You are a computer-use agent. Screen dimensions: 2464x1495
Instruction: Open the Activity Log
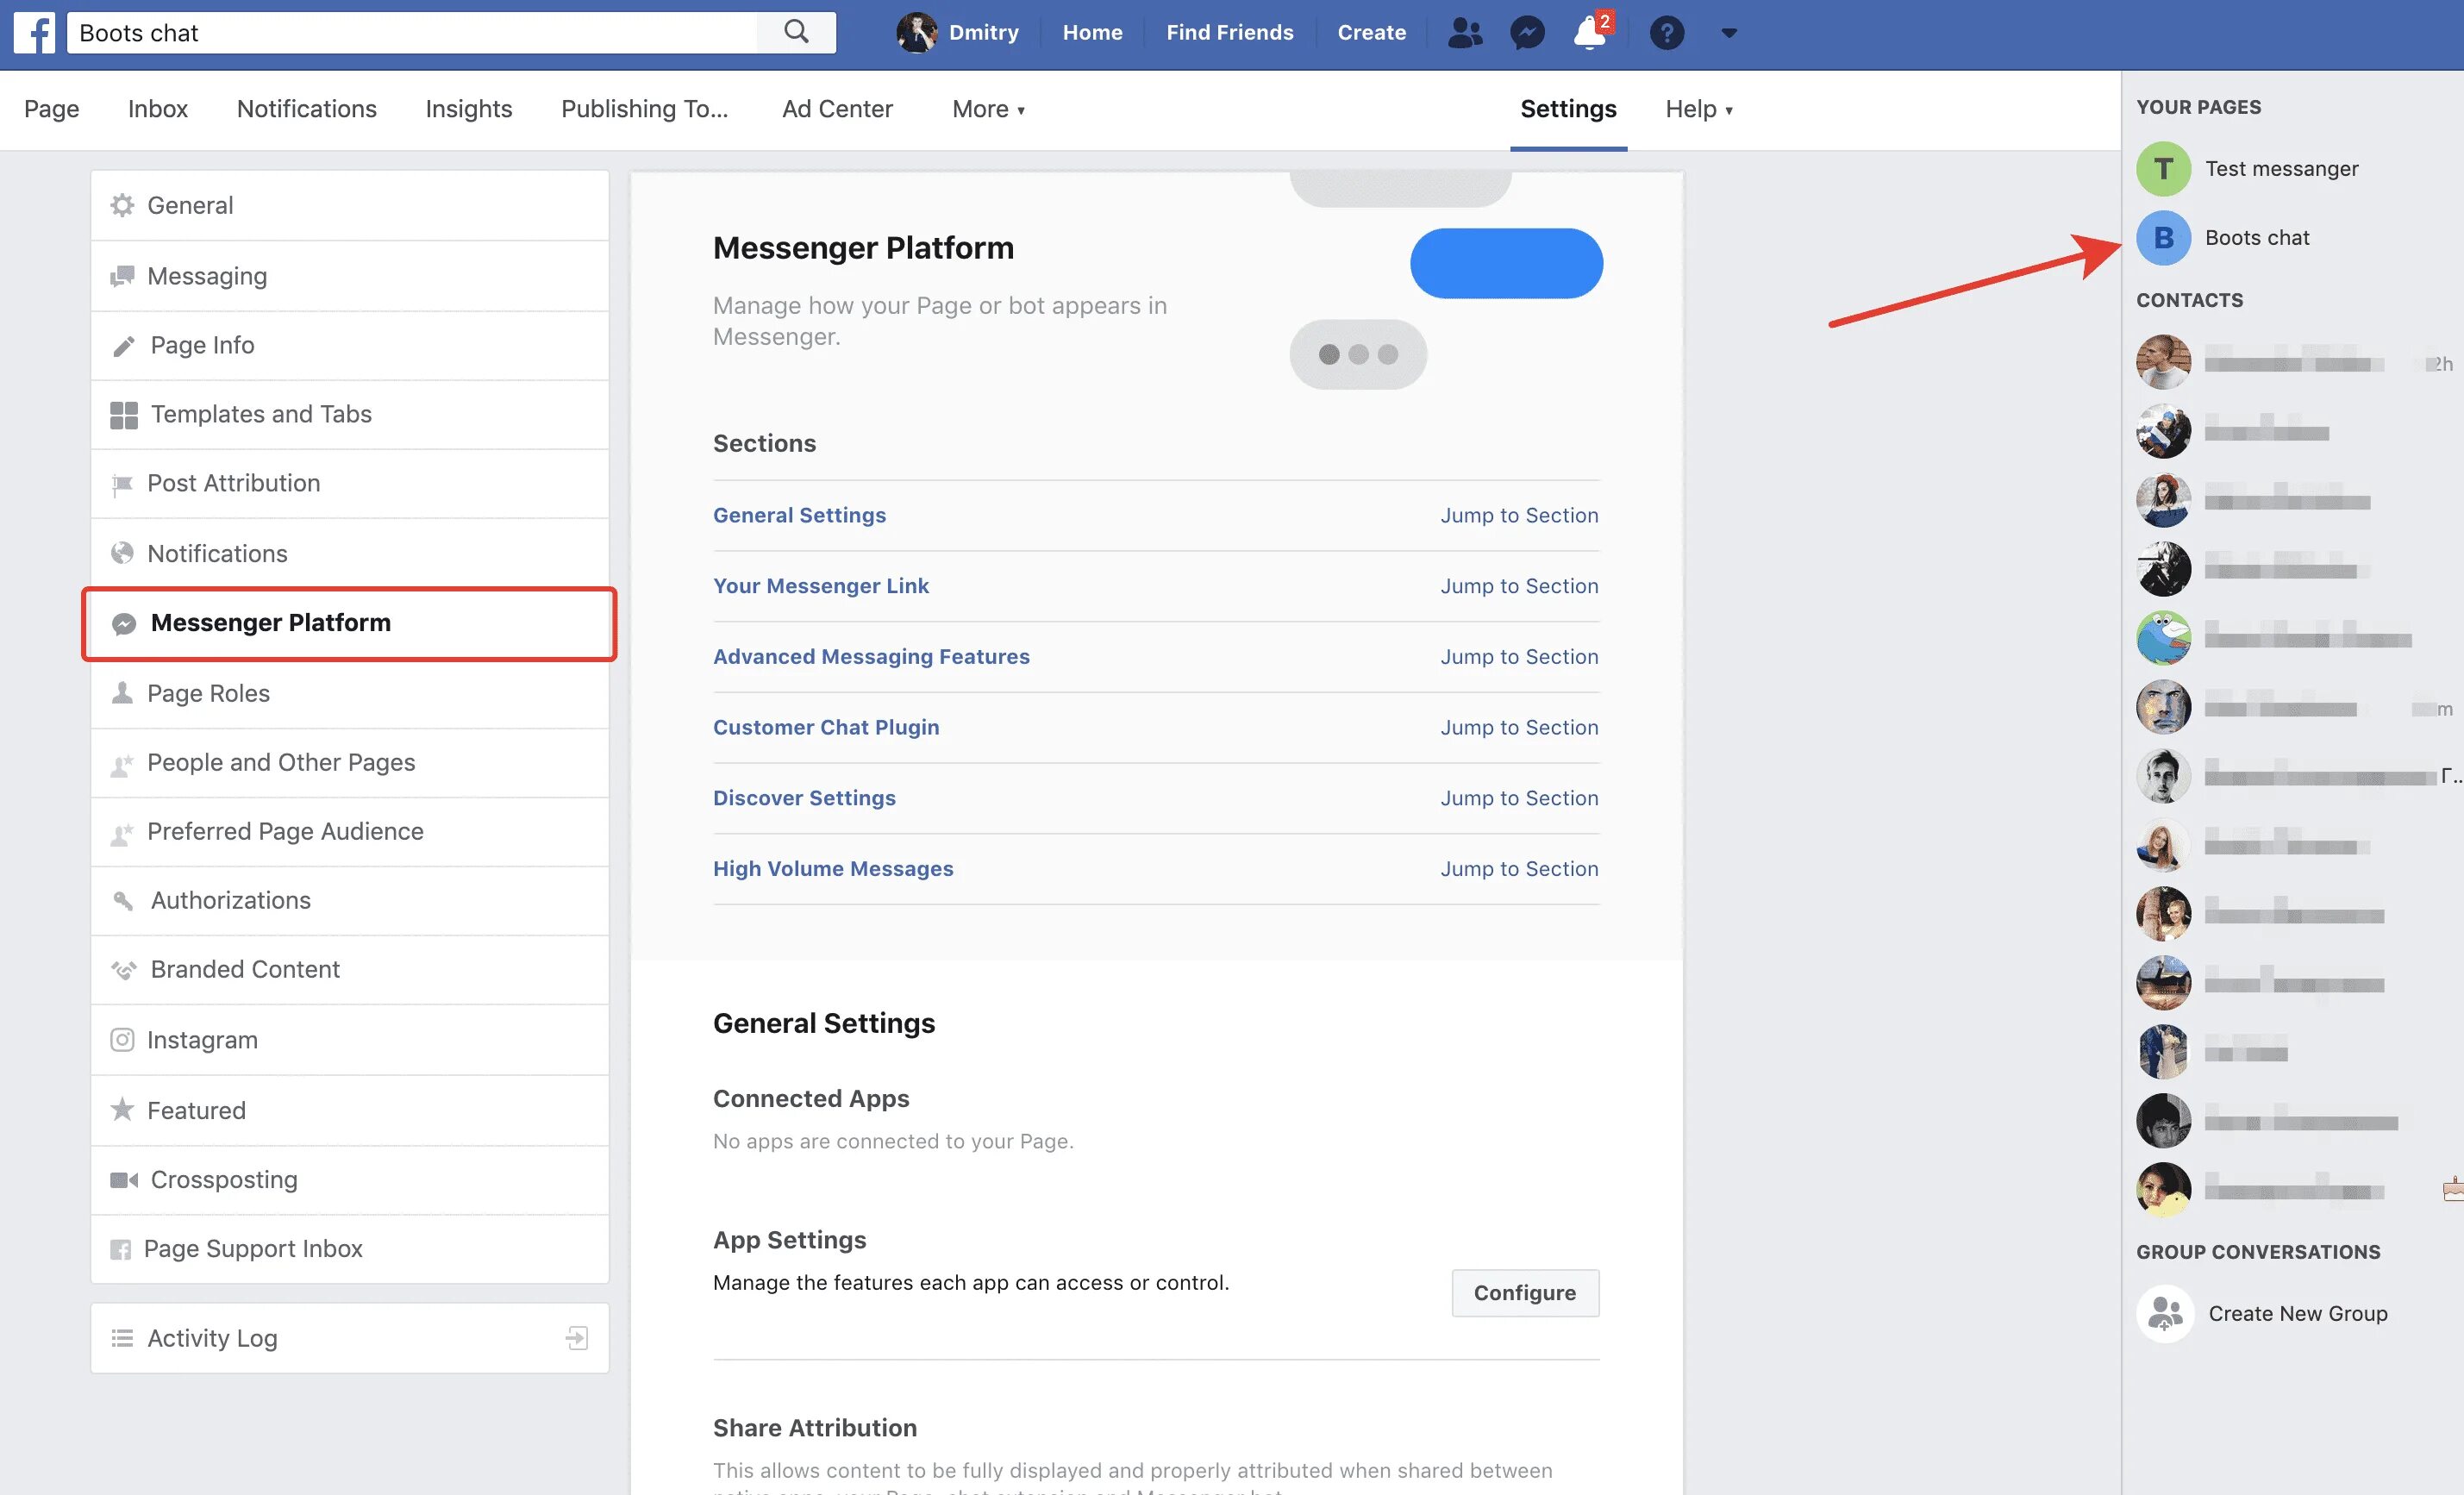pyautogui.click(x=350, y=1338)
